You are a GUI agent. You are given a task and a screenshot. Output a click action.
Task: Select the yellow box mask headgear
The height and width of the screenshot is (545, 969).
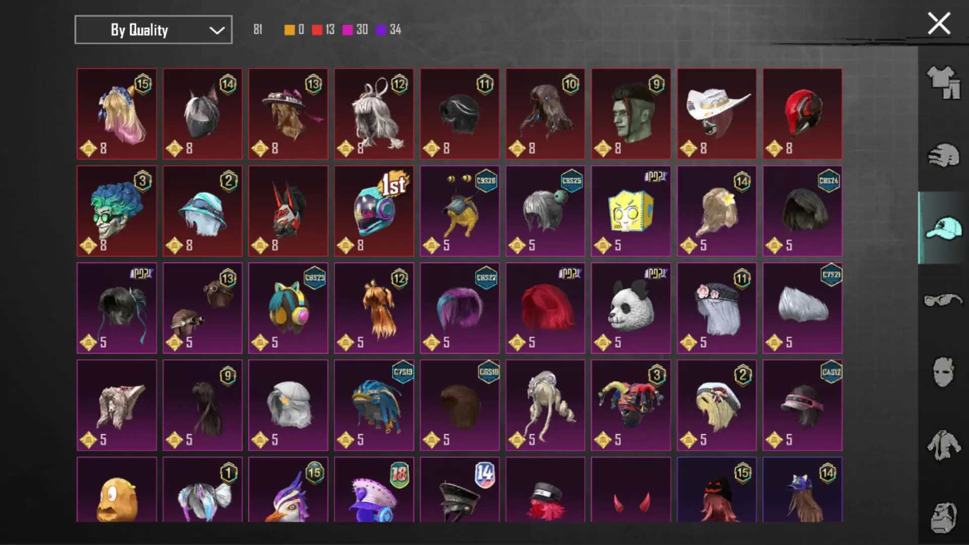[631, 211]
